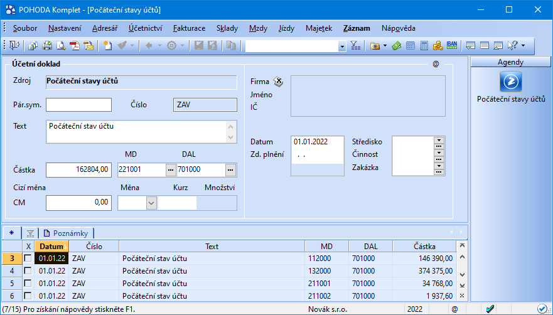Screen dimensions: 553x315
Task: Click the Agendy panel header button
Action: [x=510, y=62]
